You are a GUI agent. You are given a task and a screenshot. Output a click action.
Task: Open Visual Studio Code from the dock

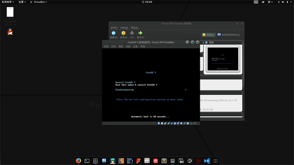tap(207, 161)
